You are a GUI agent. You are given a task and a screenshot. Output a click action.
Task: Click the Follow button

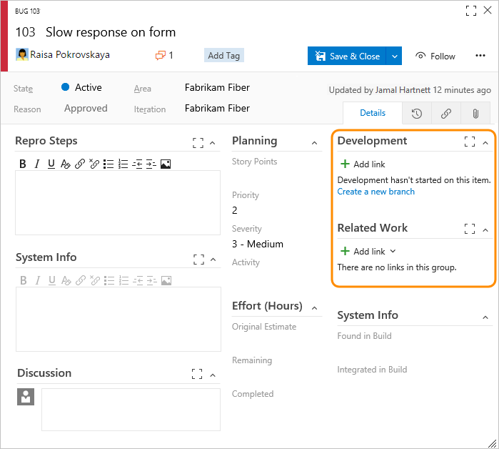click(435, 56)
